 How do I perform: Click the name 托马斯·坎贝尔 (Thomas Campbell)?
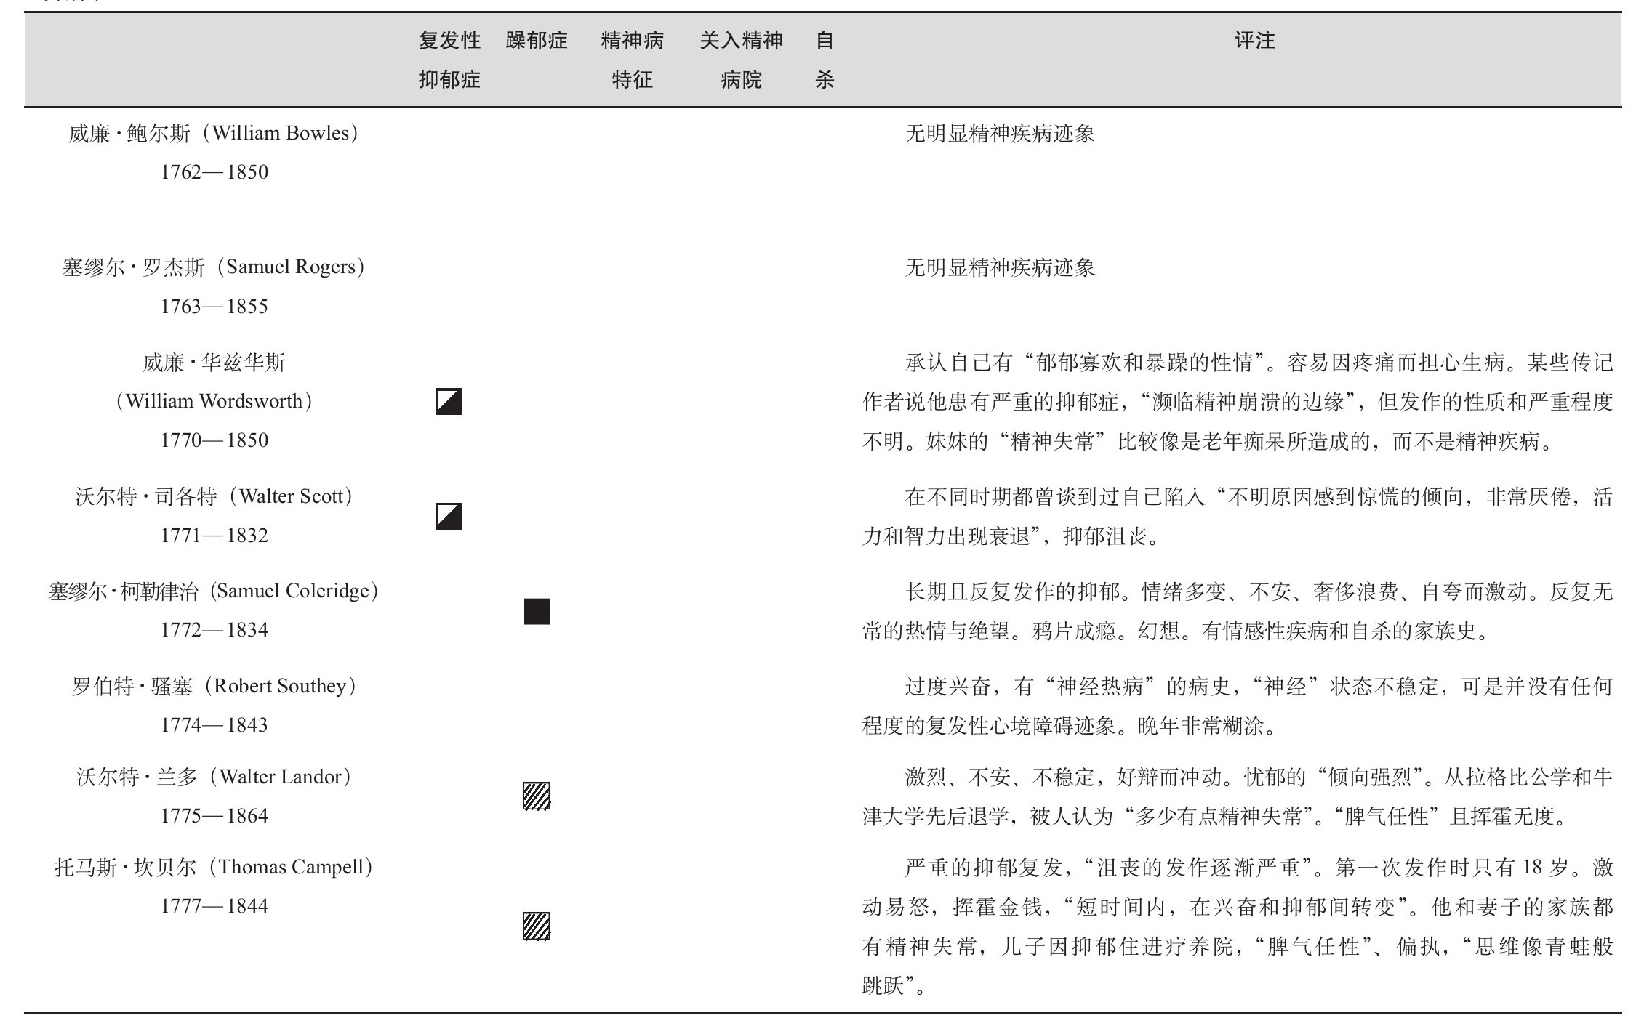(x=214, y=868)
